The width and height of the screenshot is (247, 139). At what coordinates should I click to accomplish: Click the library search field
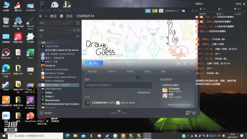click(x=59, y=36)
